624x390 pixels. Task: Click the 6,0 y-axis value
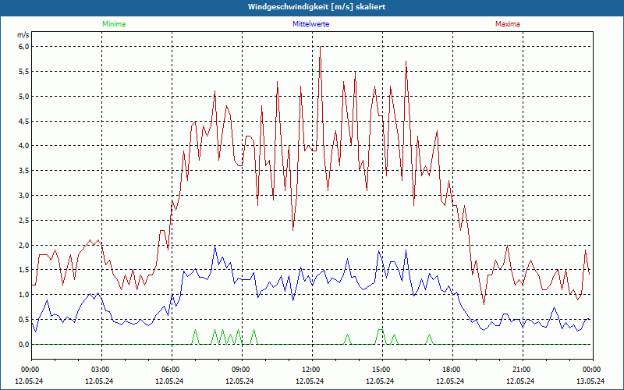(24, 47)
